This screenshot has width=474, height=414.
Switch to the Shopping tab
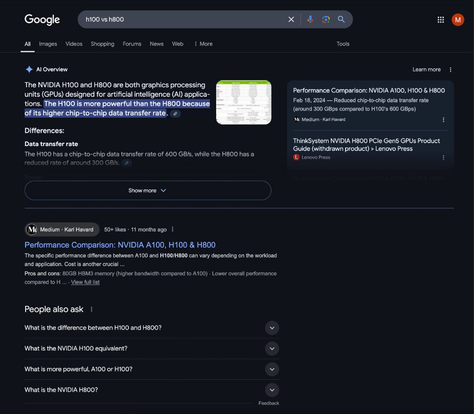click(x=102, y=44)
